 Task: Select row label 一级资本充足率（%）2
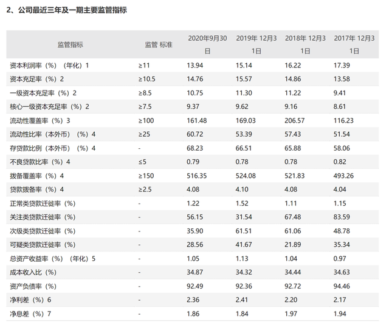43,93
